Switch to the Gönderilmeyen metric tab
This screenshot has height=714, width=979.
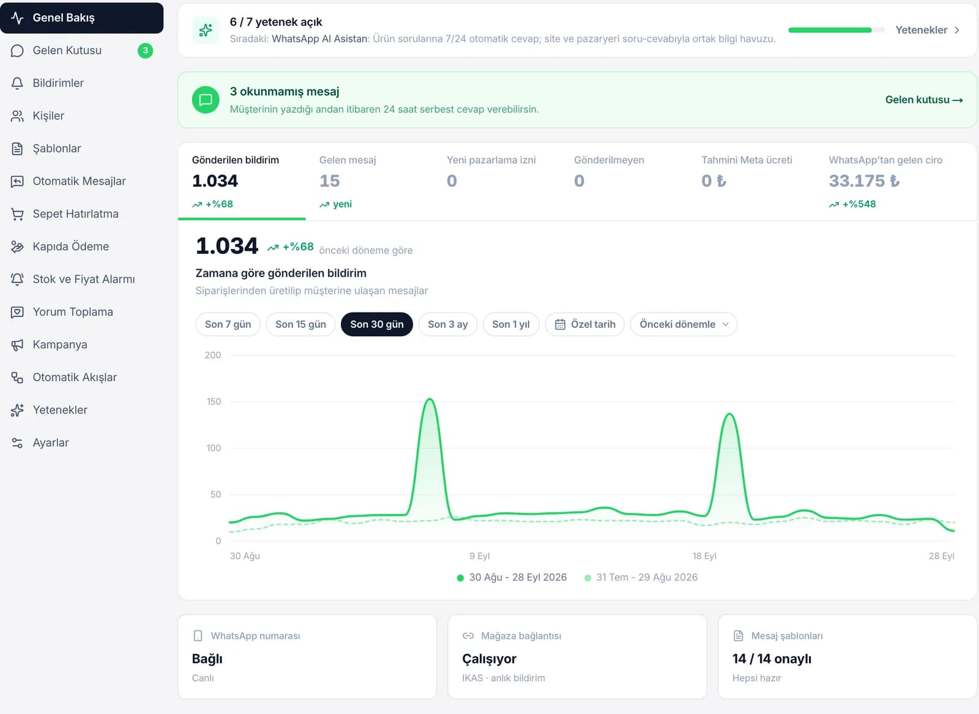coord(624,182)
